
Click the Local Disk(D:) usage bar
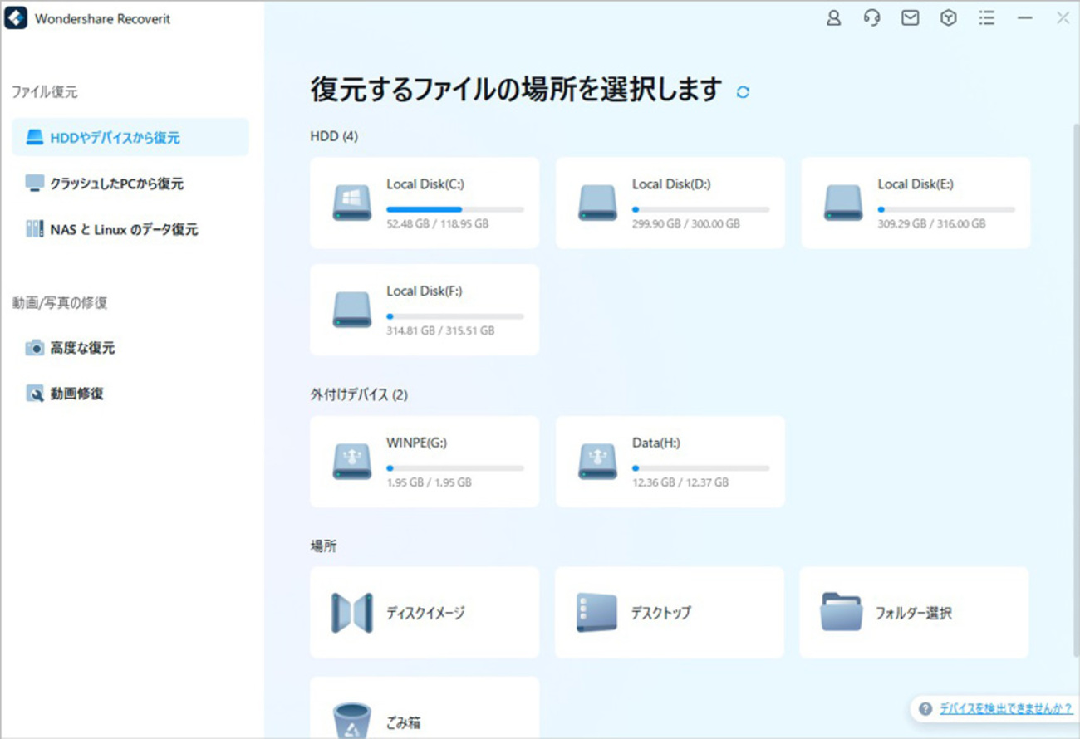point(700,209)
